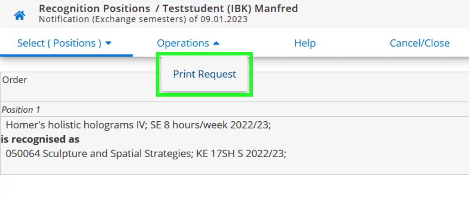Collapse the Operations menu

(183, 43)
